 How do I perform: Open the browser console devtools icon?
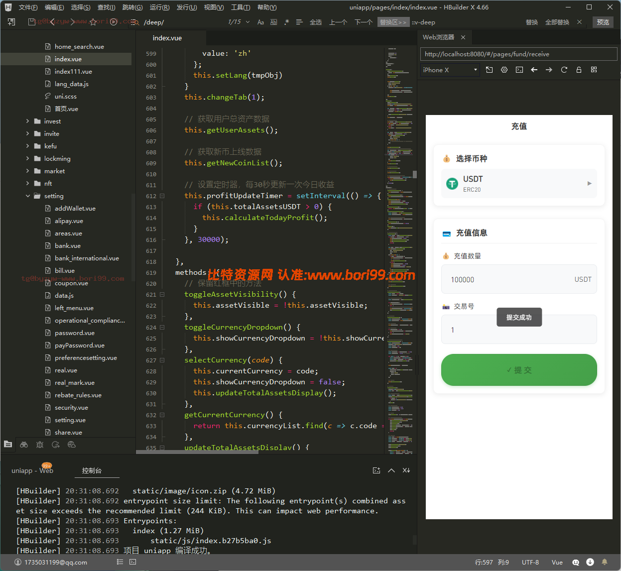pyautogui.click(x=519, y=70)
